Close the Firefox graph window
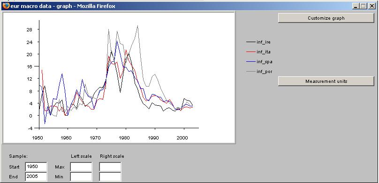 click(371, 6)
